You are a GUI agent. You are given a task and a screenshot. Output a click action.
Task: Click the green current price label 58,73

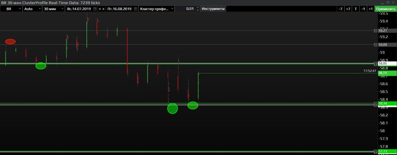point(387,73)
